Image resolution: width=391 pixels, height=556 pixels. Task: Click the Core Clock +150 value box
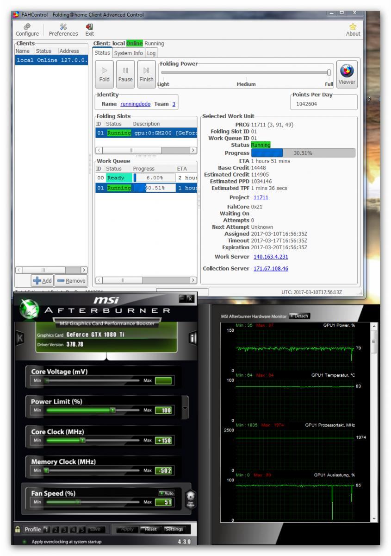(x=163, y=440)
